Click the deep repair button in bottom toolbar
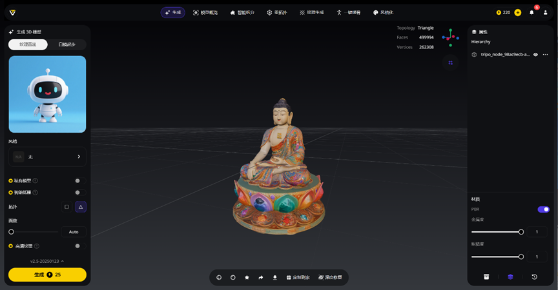558x290 pixels. (x=330, y=278)
